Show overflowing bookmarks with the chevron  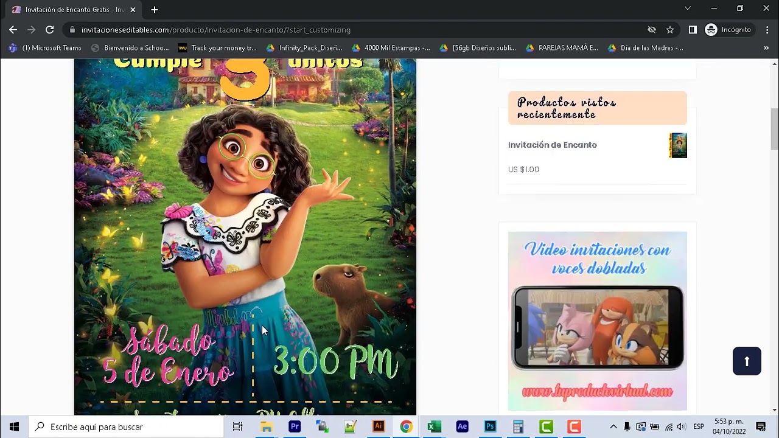click(x=766, y=47)
